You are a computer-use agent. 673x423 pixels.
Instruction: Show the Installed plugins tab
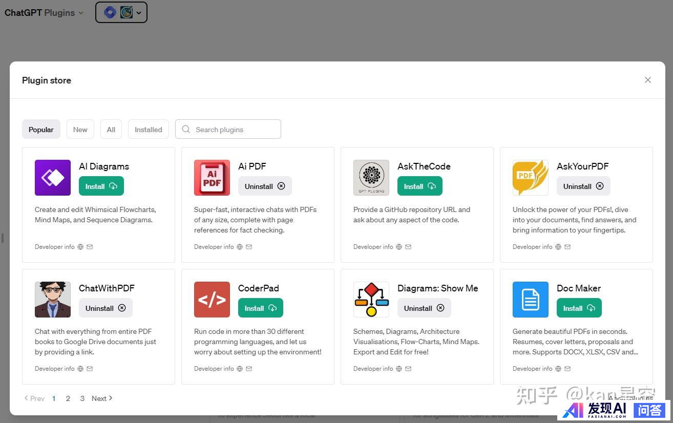149,130
